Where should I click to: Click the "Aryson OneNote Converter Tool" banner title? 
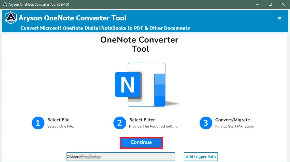tap(72, 18)
